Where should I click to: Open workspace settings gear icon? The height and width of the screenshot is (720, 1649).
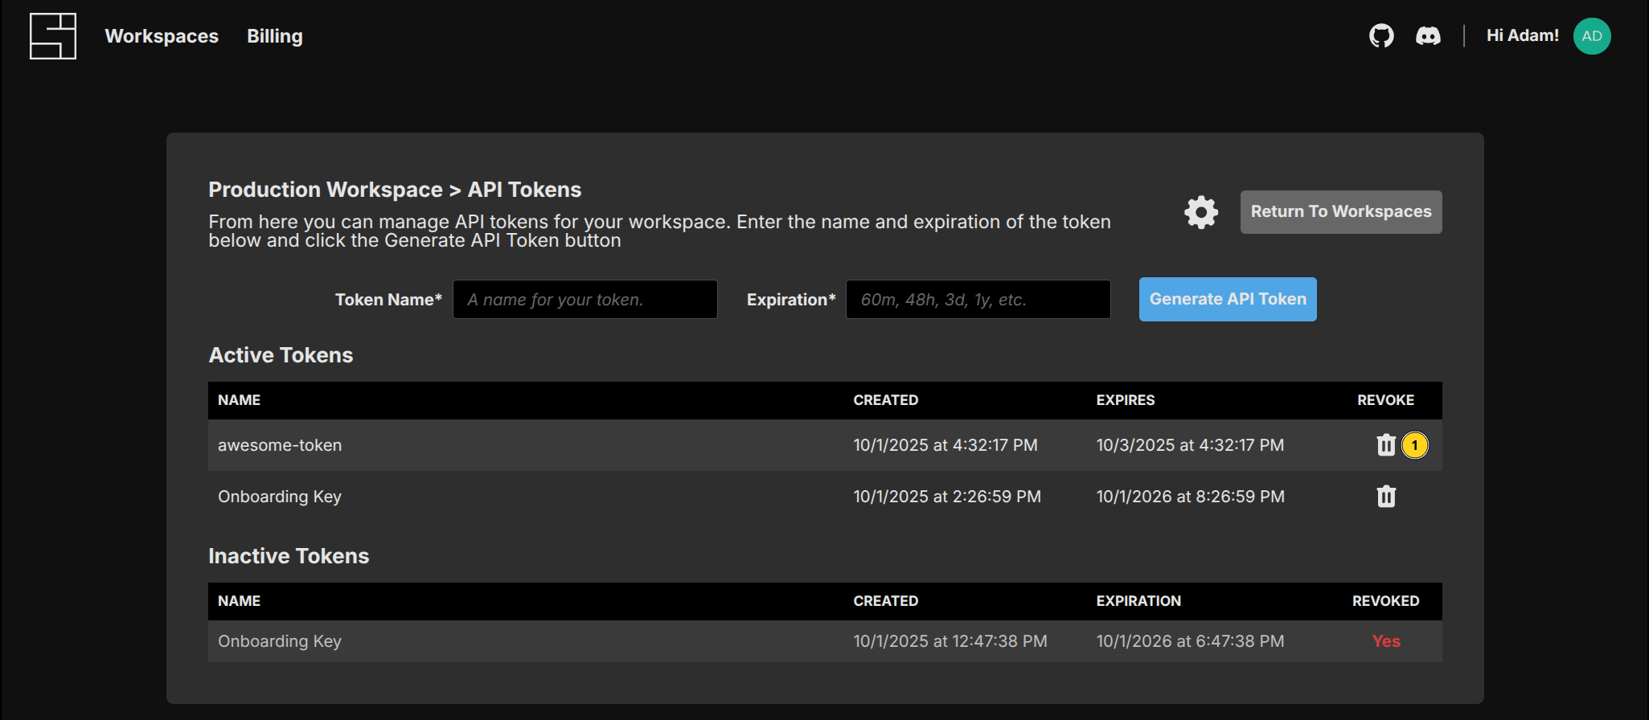[1201, 212]
